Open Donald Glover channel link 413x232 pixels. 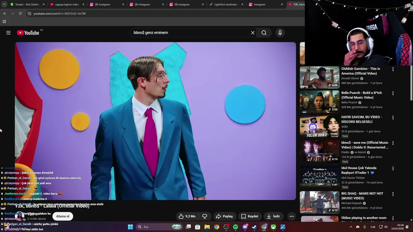point(350,78)
